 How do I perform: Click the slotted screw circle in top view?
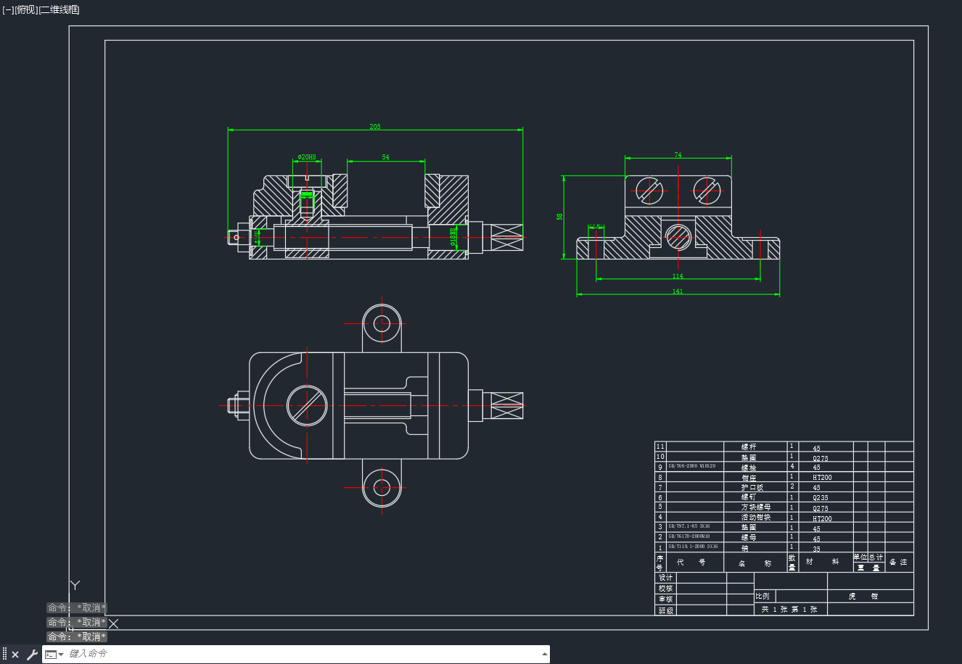(x=307, y=405)
